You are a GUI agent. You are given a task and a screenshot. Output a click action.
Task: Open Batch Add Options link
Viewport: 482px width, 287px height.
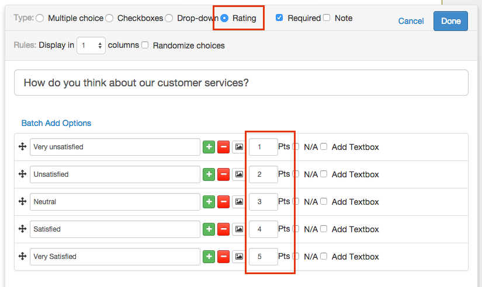click(56, 123)
